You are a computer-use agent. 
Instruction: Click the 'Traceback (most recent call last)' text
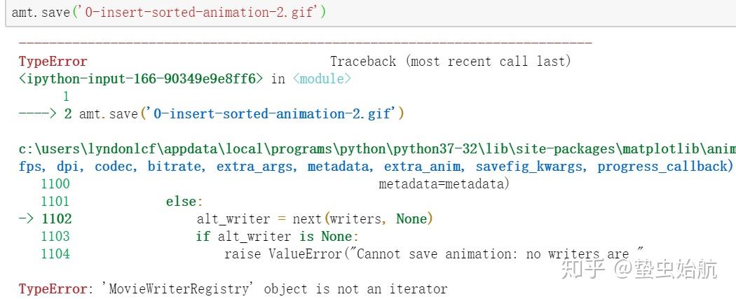[x=451, y=62]
